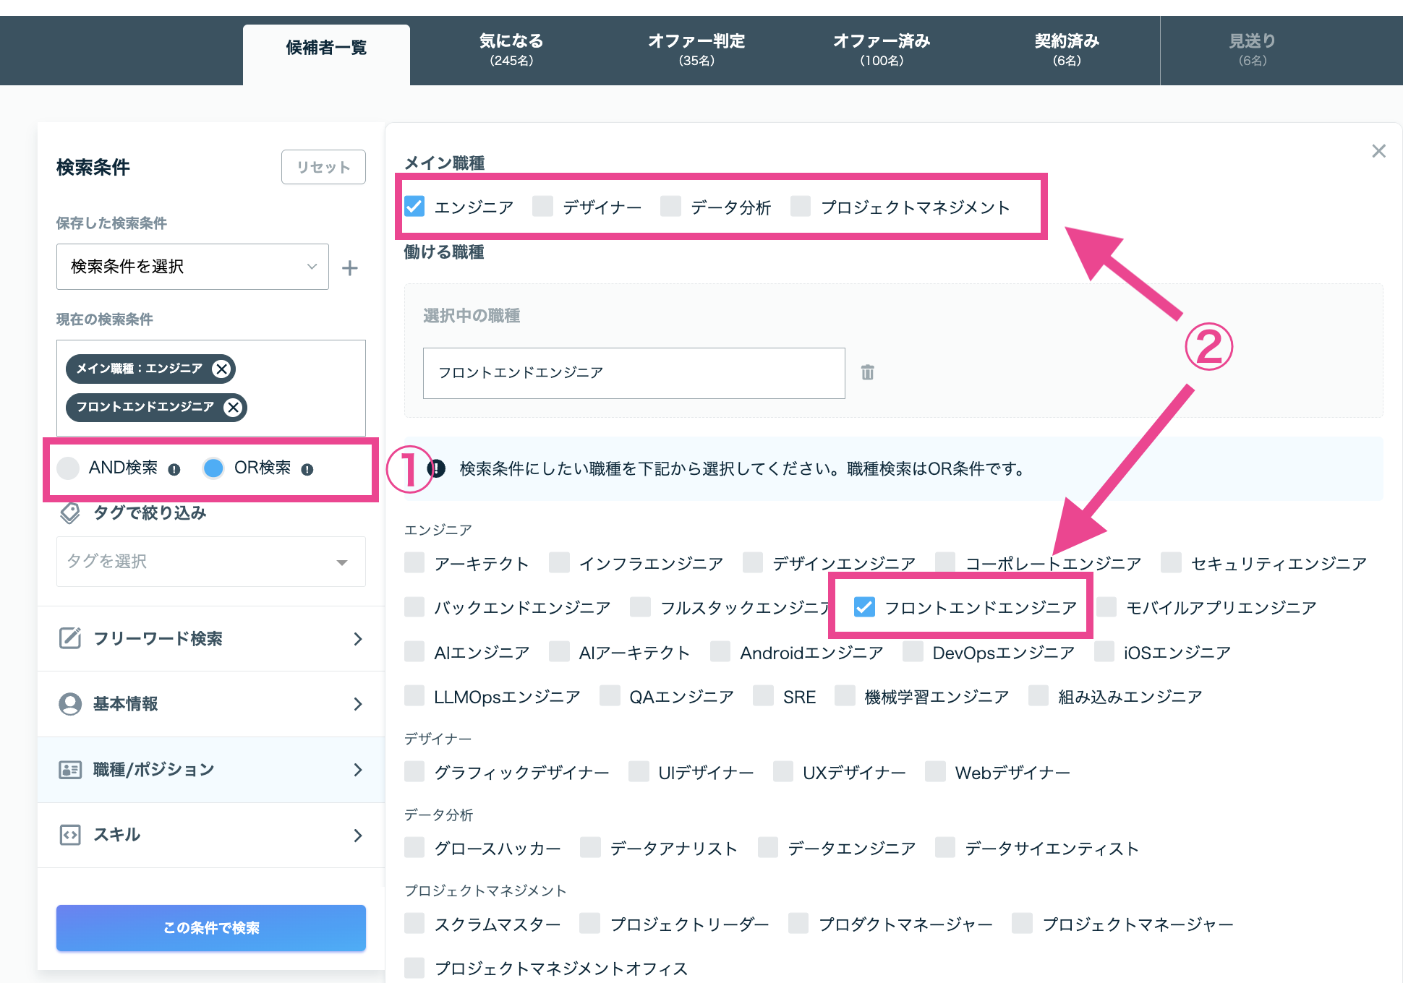This screenshot has height=983, width=1403.
Task: Check the アーキテクト checkbox
Action: pyautogui.click(x=414, y=562)
